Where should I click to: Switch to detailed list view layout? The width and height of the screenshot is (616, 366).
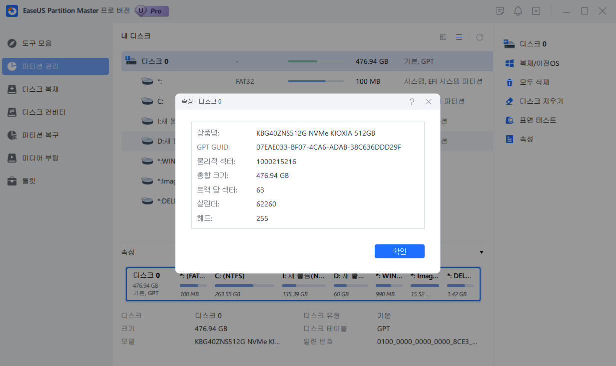[x=459, y=36]
